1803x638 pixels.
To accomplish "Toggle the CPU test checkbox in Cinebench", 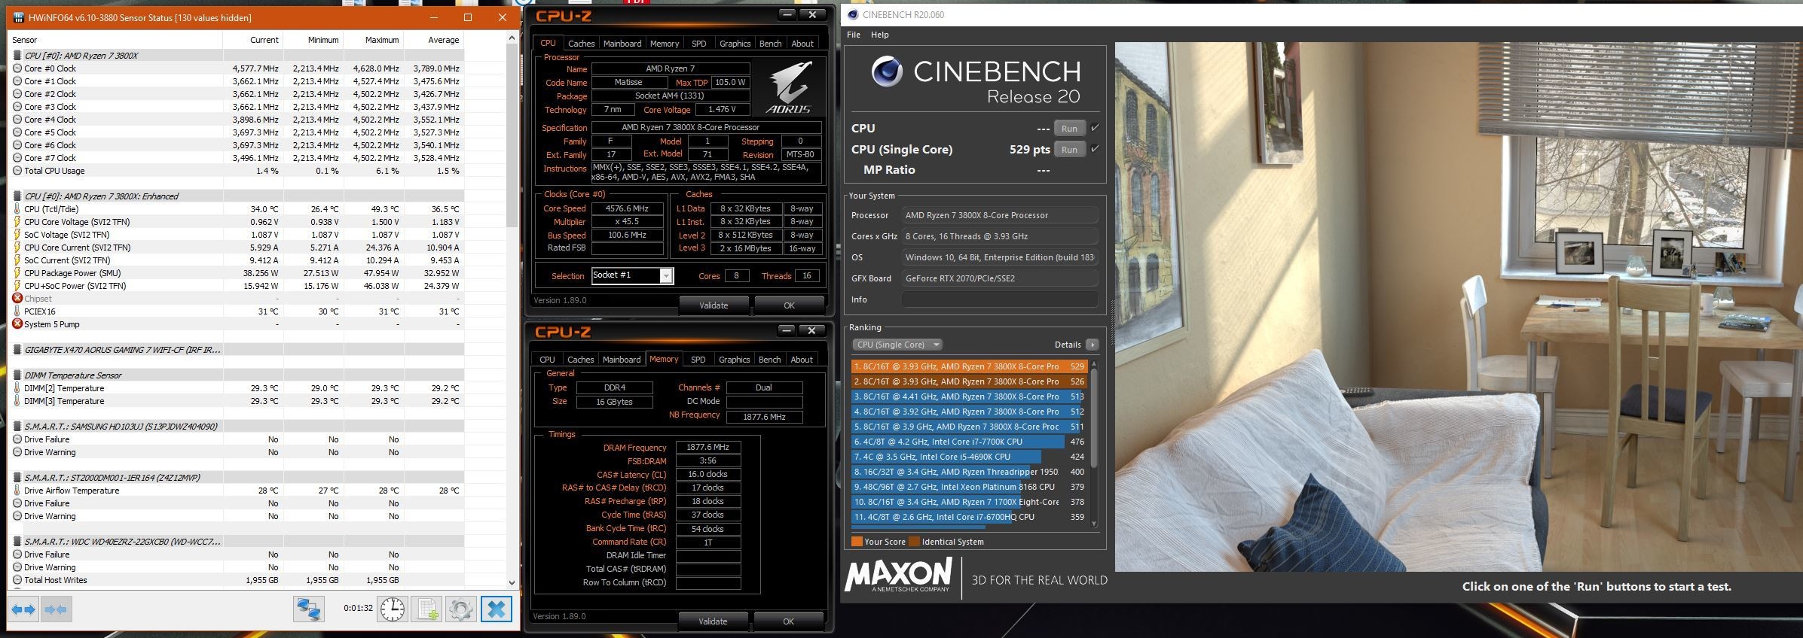I will (x=1095, y=128).
